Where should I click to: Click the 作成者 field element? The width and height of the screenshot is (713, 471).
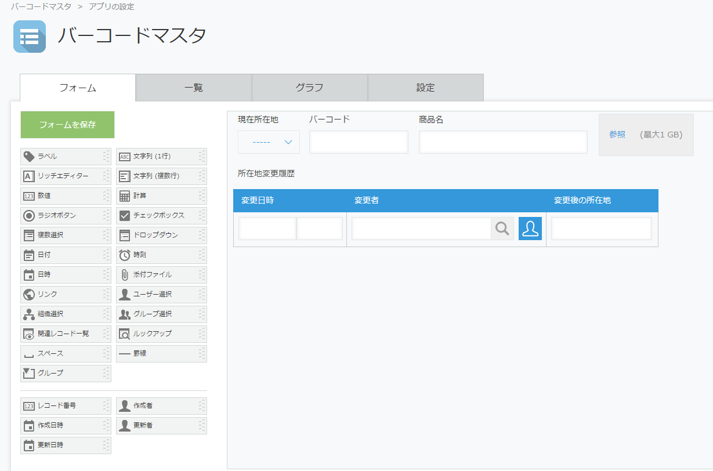coord(161,406)
